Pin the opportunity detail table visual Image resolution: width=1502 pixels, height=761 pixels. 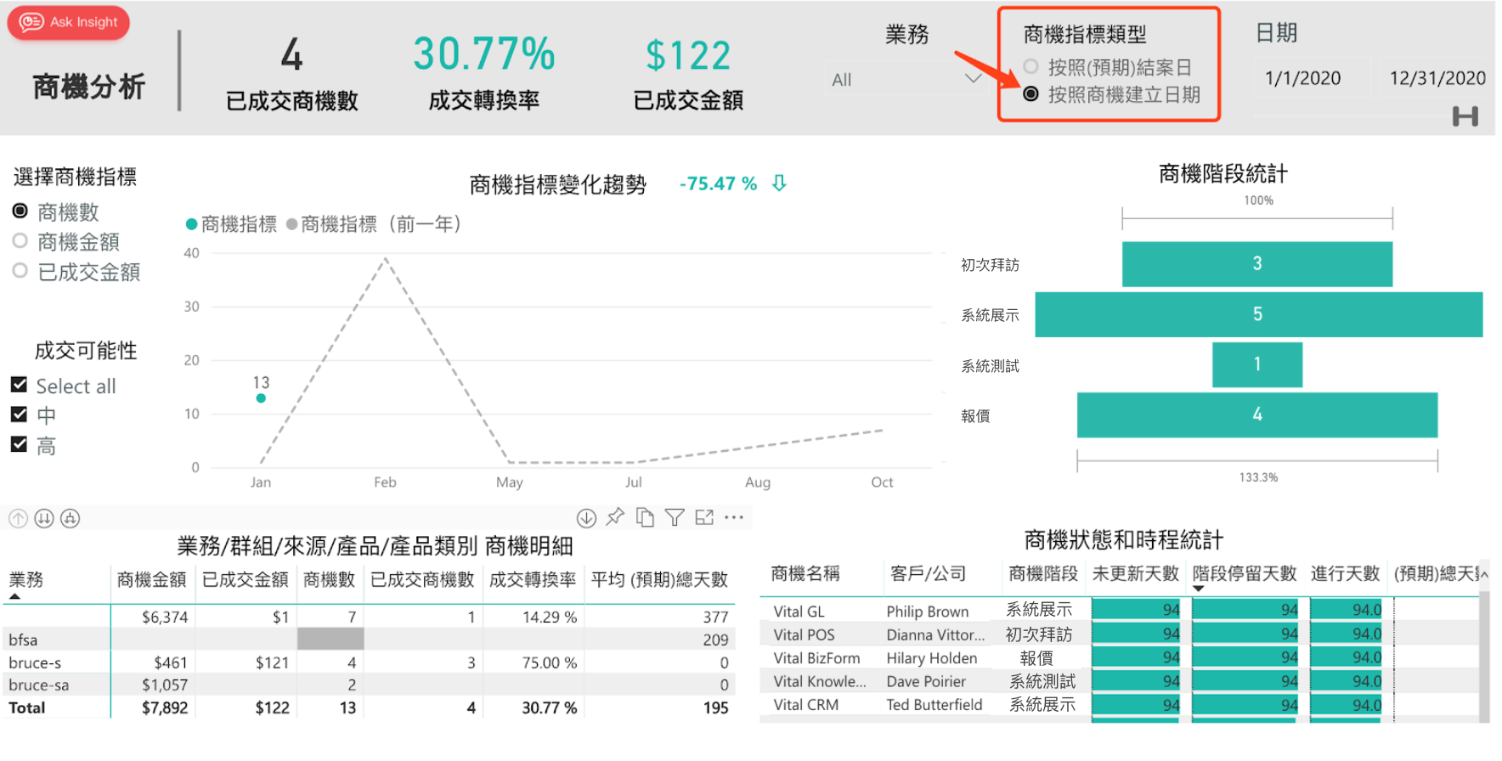point(615,517)
